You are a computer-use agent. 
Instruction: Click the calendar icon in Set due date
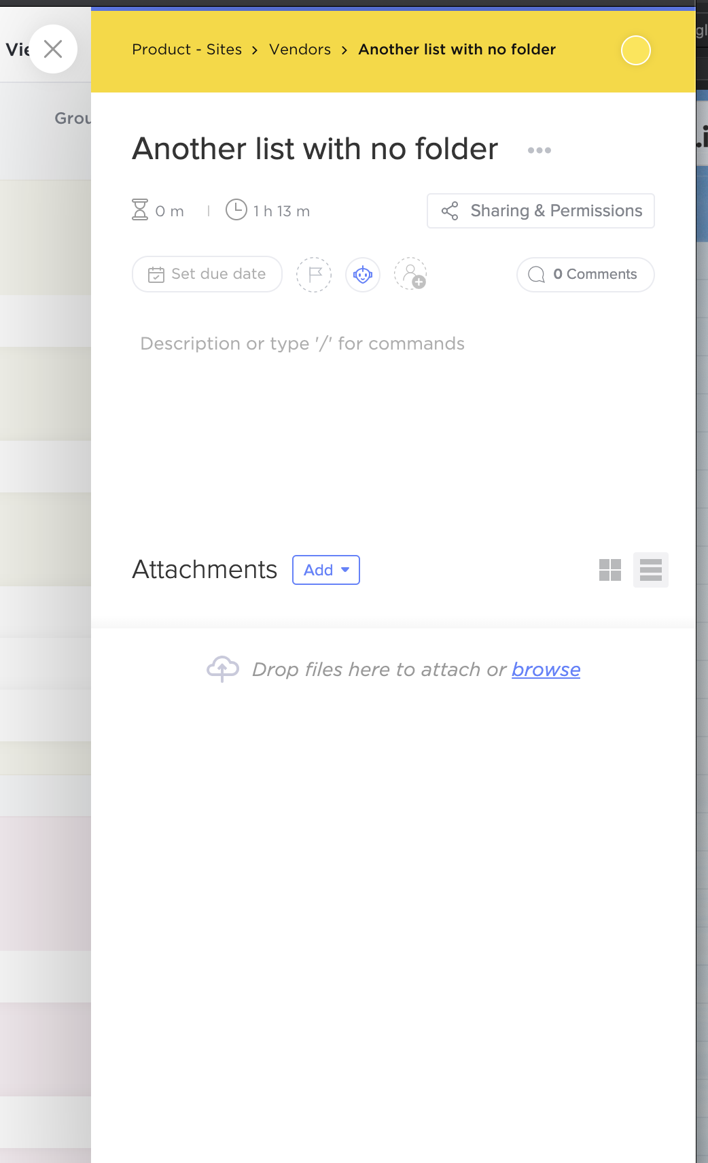pyautogui.click(x=156, y=275)
